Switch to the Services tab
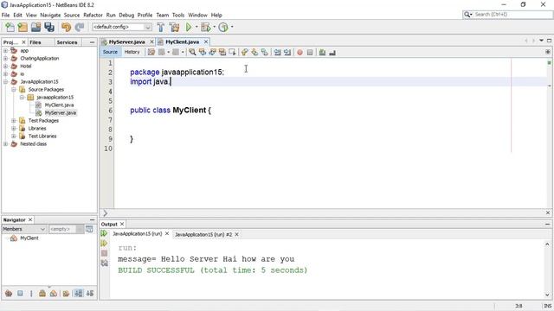Viewport: 554px width, 311px height. pos(67,42)
